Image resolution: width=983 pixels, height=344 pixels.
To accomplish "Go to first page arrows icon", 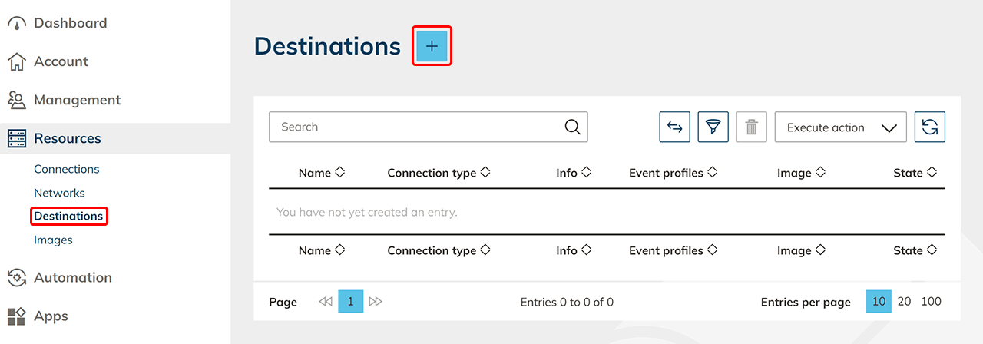I will point(326,302).
